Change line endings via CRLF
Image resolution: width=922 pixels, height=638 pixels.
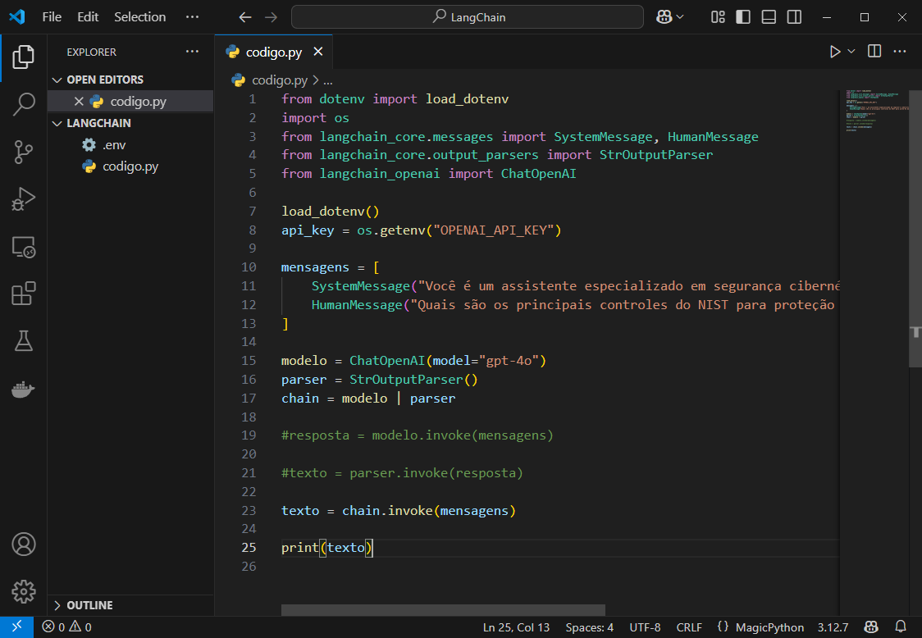click(688, 627)
